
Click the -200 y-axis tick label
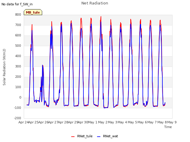coord(18,118)
